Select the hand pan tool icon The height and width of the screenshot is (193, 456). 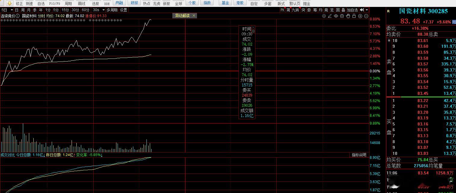(x=348, y=16)
